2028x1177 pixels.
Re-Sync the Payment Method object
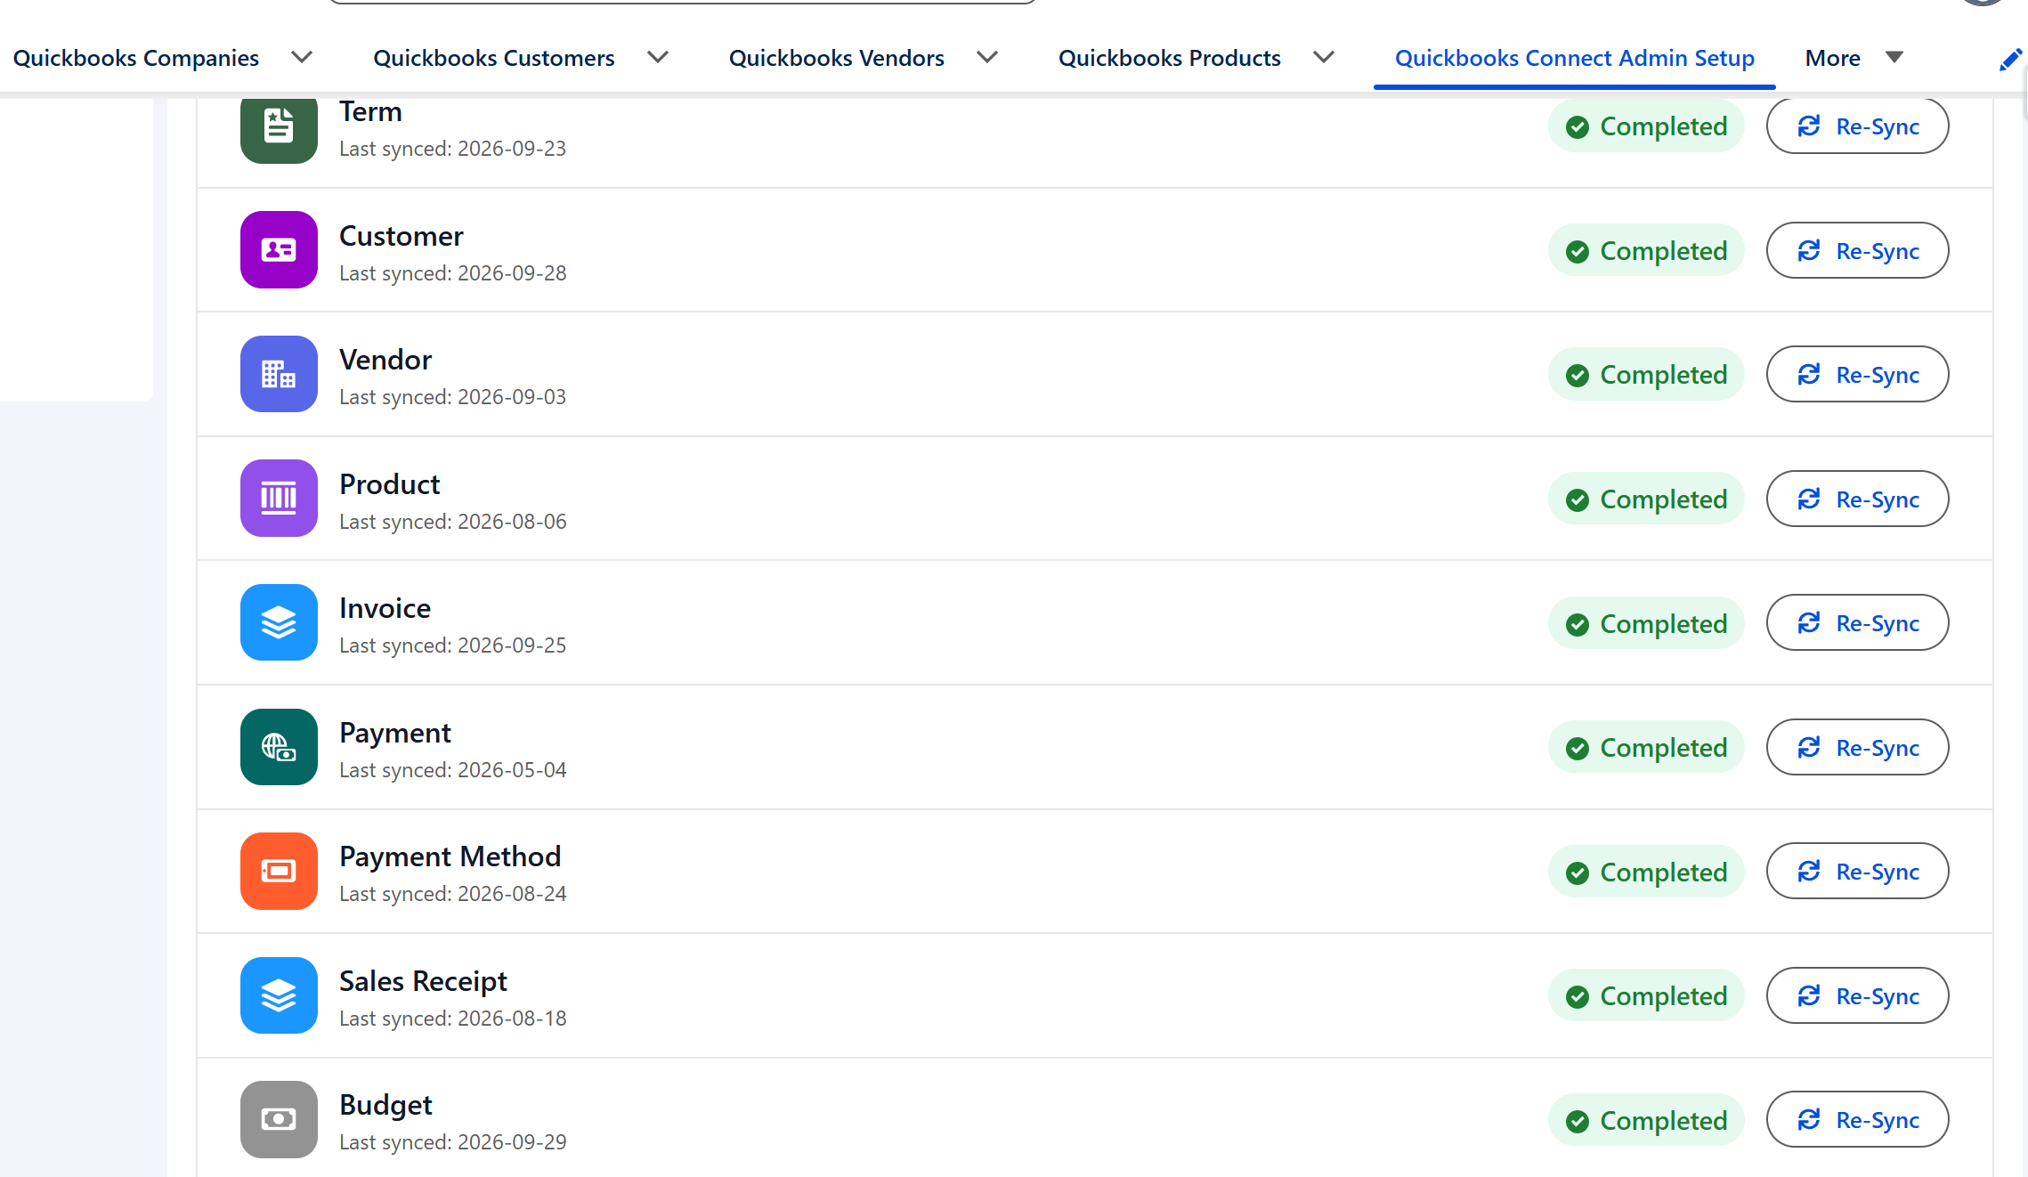pos(1857,872)
